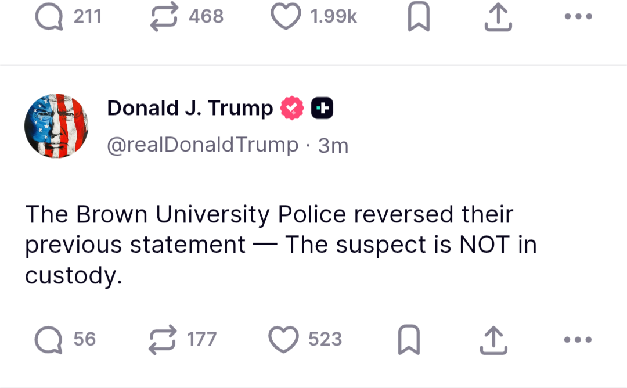The width and height of the screenshot is (627, 388).
Task: Tap the heart icon beside 1.99k
Action: click(286, 17)
